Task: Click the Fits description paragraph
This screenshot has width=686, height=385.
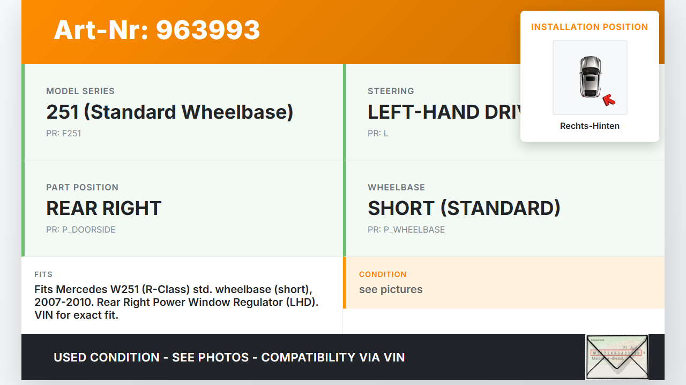Action: (x=177, y=302)
